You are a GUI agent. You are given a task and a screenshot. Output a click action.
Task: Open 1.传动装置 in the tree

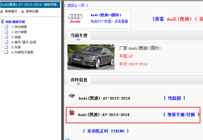click(19, 27)
